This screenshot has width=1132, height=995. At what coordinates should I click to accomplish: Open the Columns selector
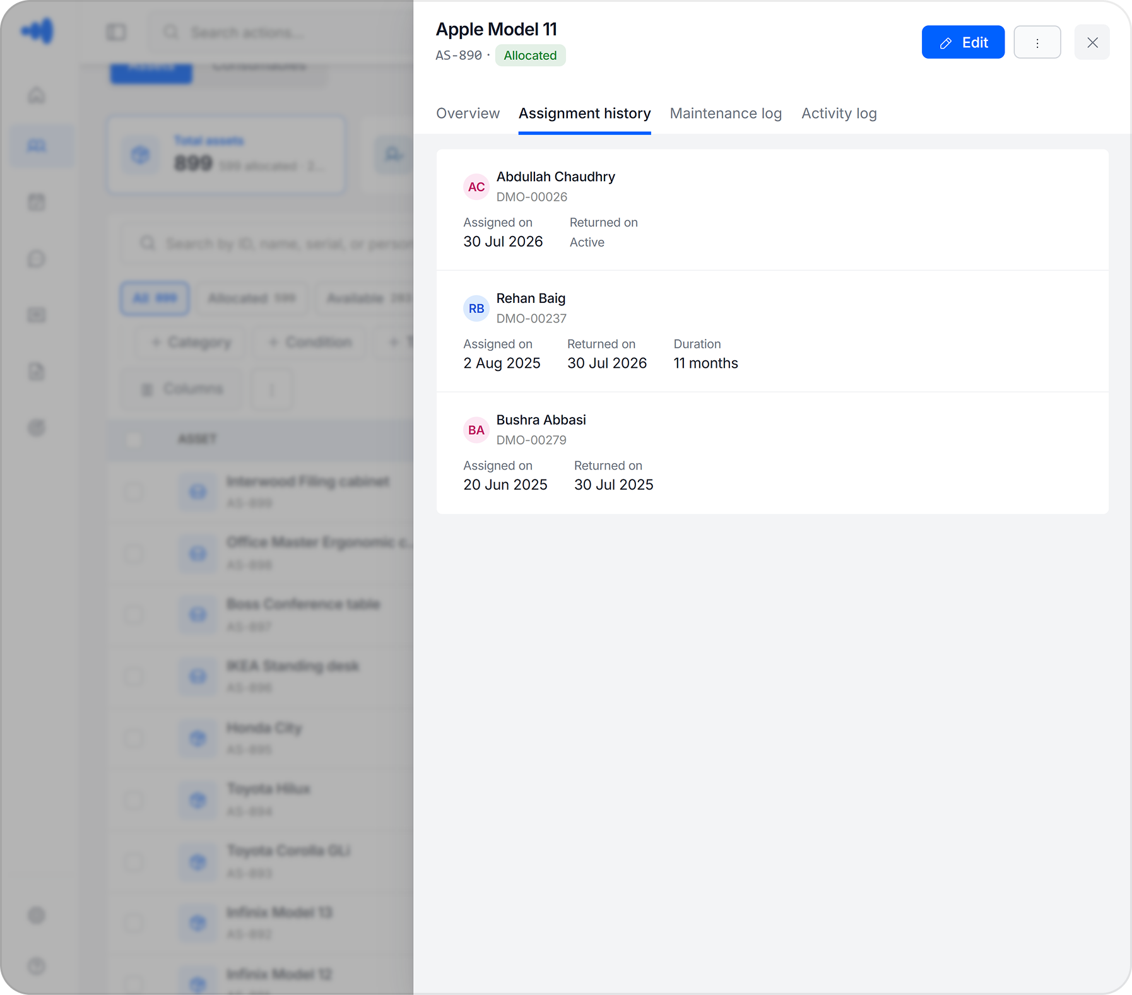[182, 389]
